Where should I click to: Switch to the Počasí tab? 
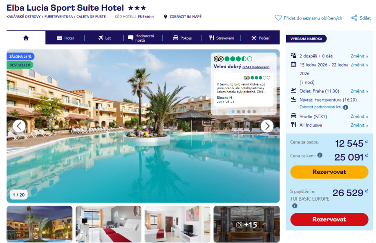coord(260,38)
